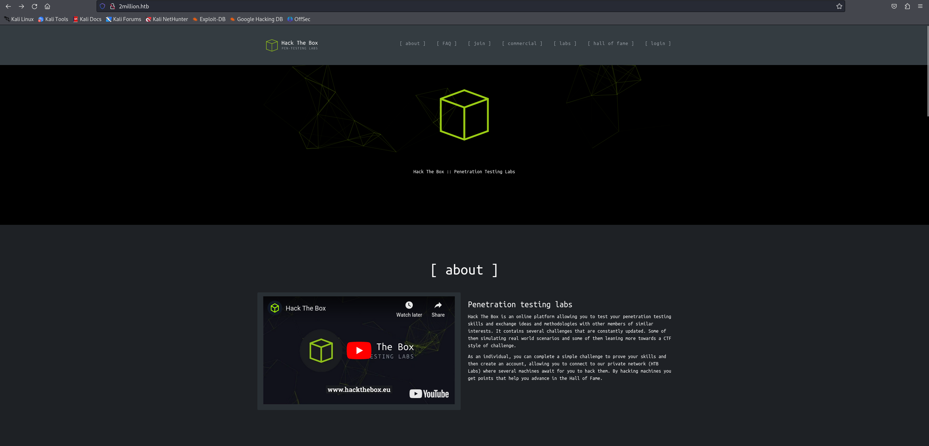Click the browser forward arrow
Viewport: 929px width, 446px height.
pos(21,6)
